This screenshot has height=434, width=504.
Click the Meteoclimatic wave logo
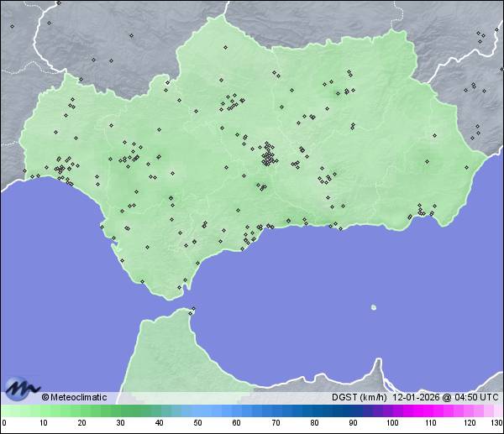click(23, 390)
